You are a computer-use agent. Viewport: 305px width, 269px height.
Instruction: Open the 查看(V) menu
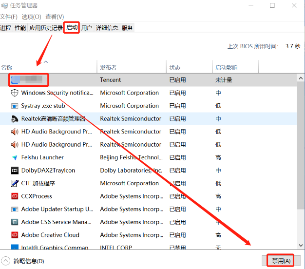click(55, 17)
